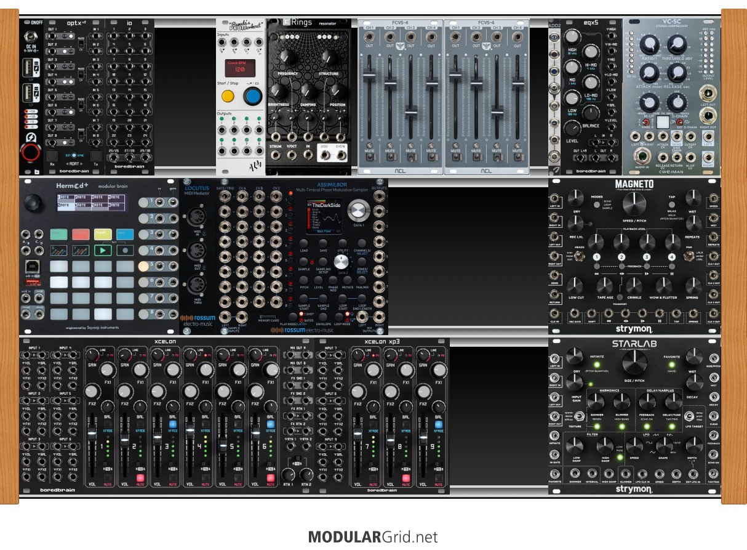Click Assimil8or DATA 2 knob
The image size is (747, 550).
point(342,262)
